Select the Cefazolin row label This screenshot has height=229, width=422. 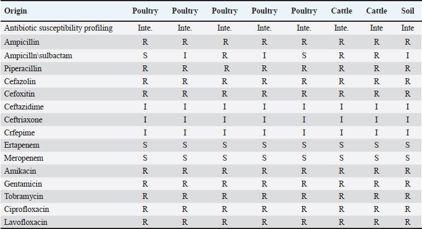[20, 81]
